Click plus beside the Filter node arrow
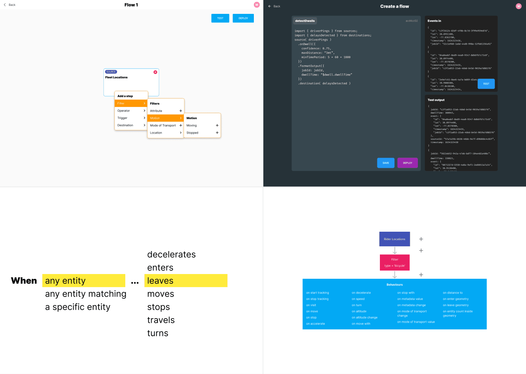 point(421,275)
